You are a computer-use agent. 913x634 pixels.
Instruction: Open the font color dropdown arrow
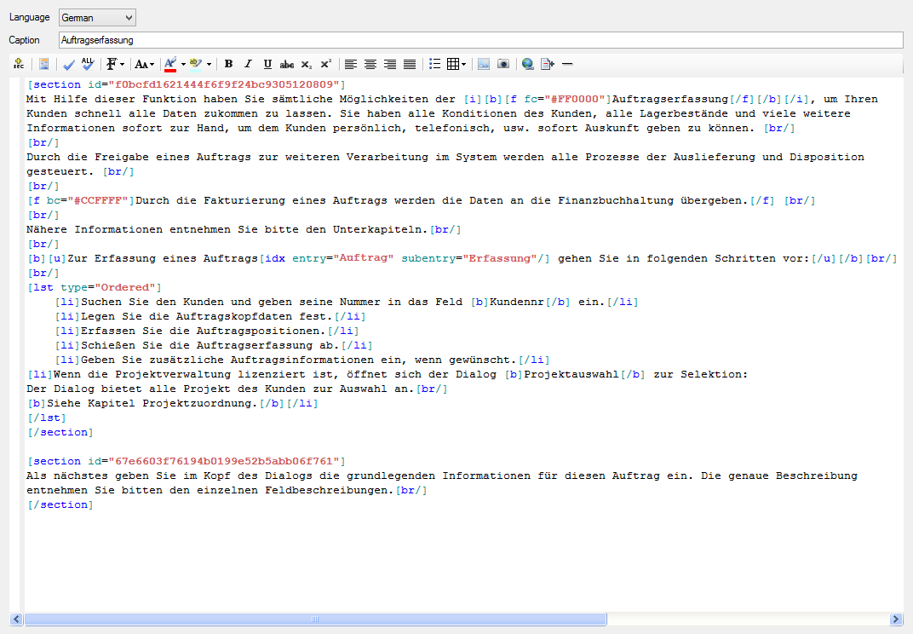183,64
